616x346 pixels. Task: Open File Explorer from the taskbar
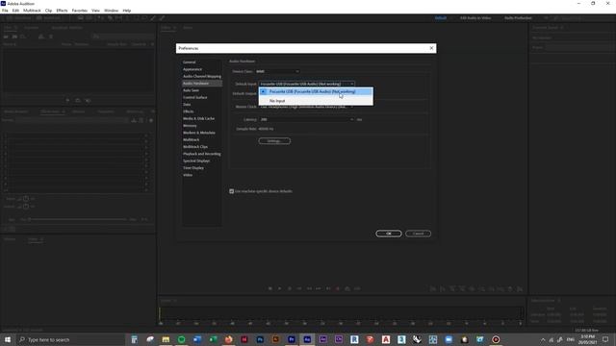click(x=166, y=339)
